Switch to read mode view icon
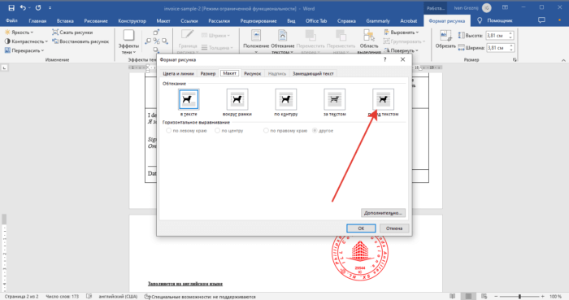This screenshot has height=300, width=569. [x=452, y=297]
